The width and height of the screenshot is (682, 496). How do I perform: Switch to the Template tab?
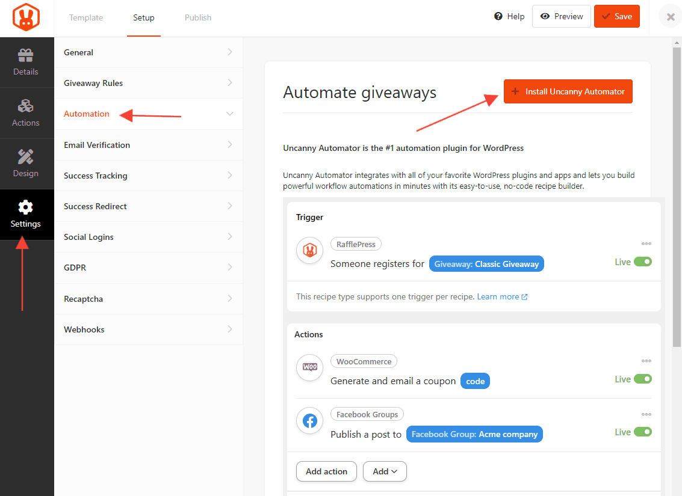coord(86,17)
